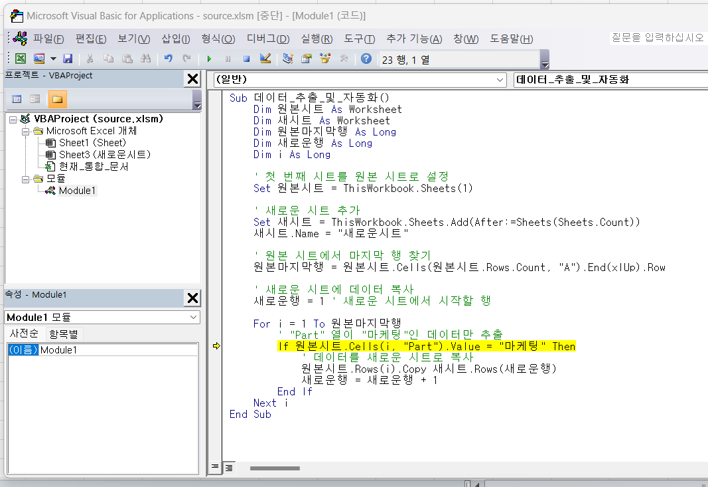Collapse the VBAProject (source.xlsm) node
The image size is (708, 487).
pyautogui.click(x=13, y=120)
